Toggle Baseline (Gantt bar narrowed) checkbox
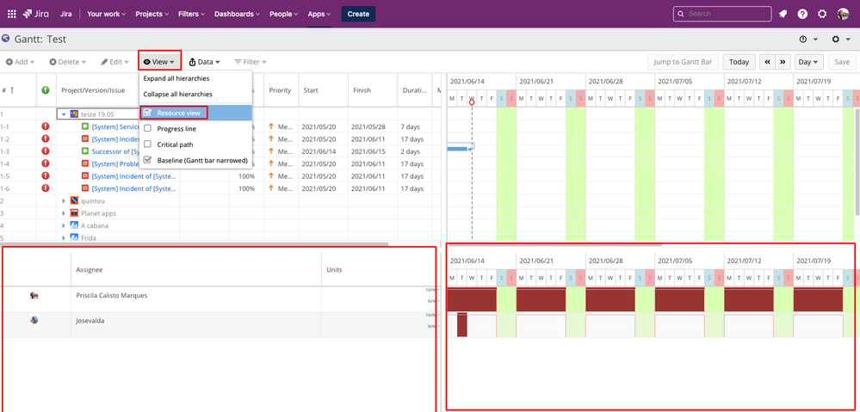The height and width of the screenshot is (412, 860). 147,160
